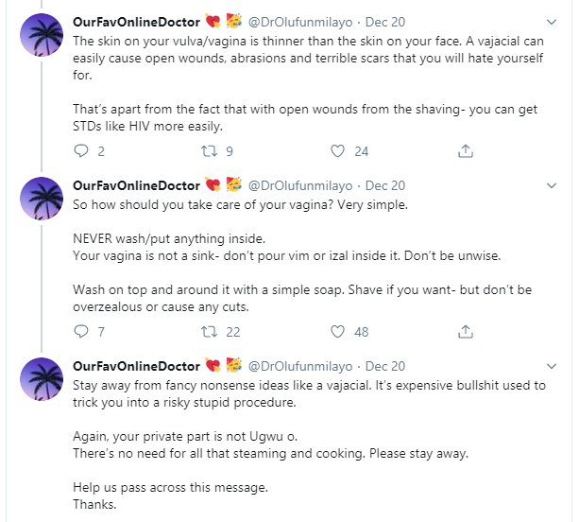This screenshot has width=579, height=522.
Task: View third tweet's profile avatar
Action: [42, 381]
